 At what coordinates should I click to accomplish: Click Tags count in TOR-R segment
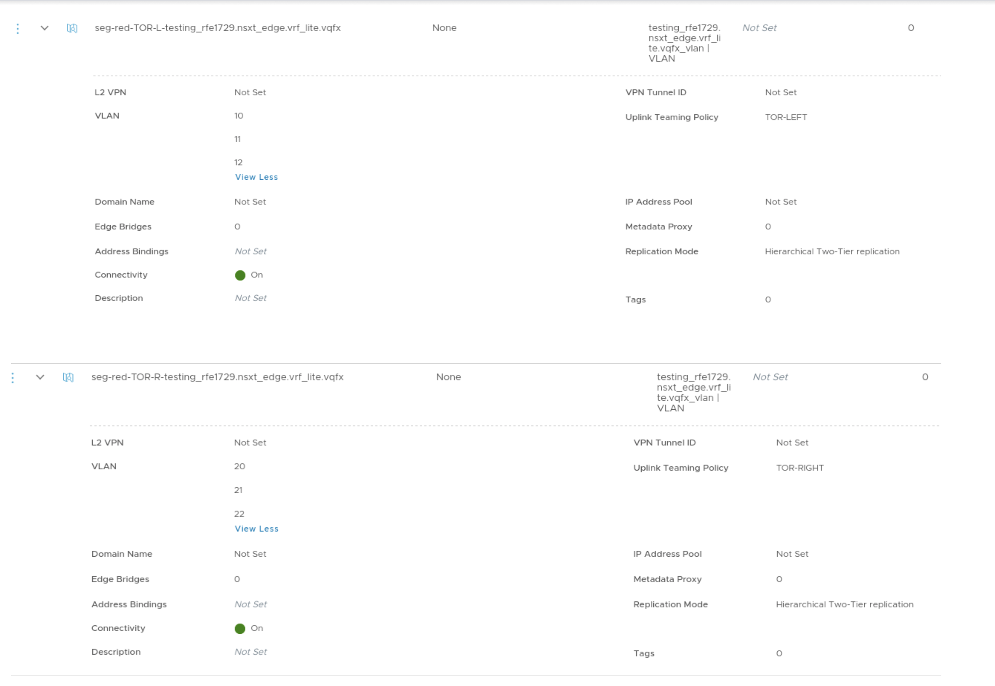779,653
